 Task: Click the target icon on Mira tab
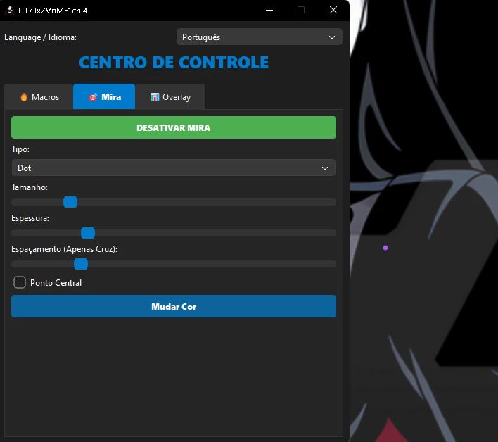[93, 97]
